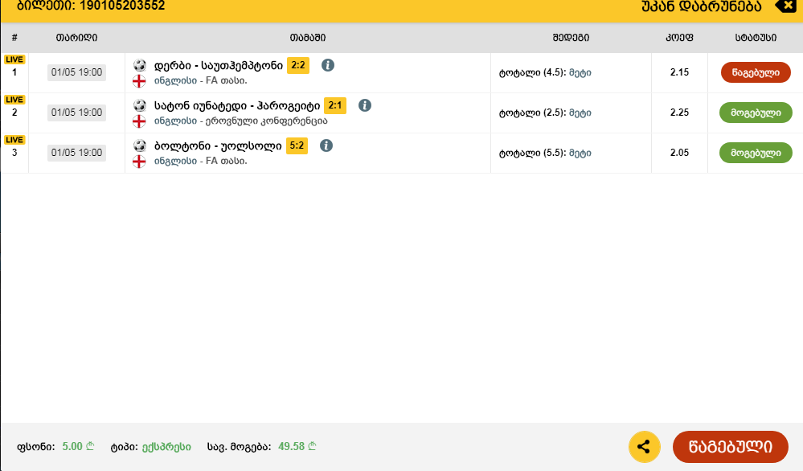
Task: Click date 01/05 19:00 in row 3
Action: 77,153
